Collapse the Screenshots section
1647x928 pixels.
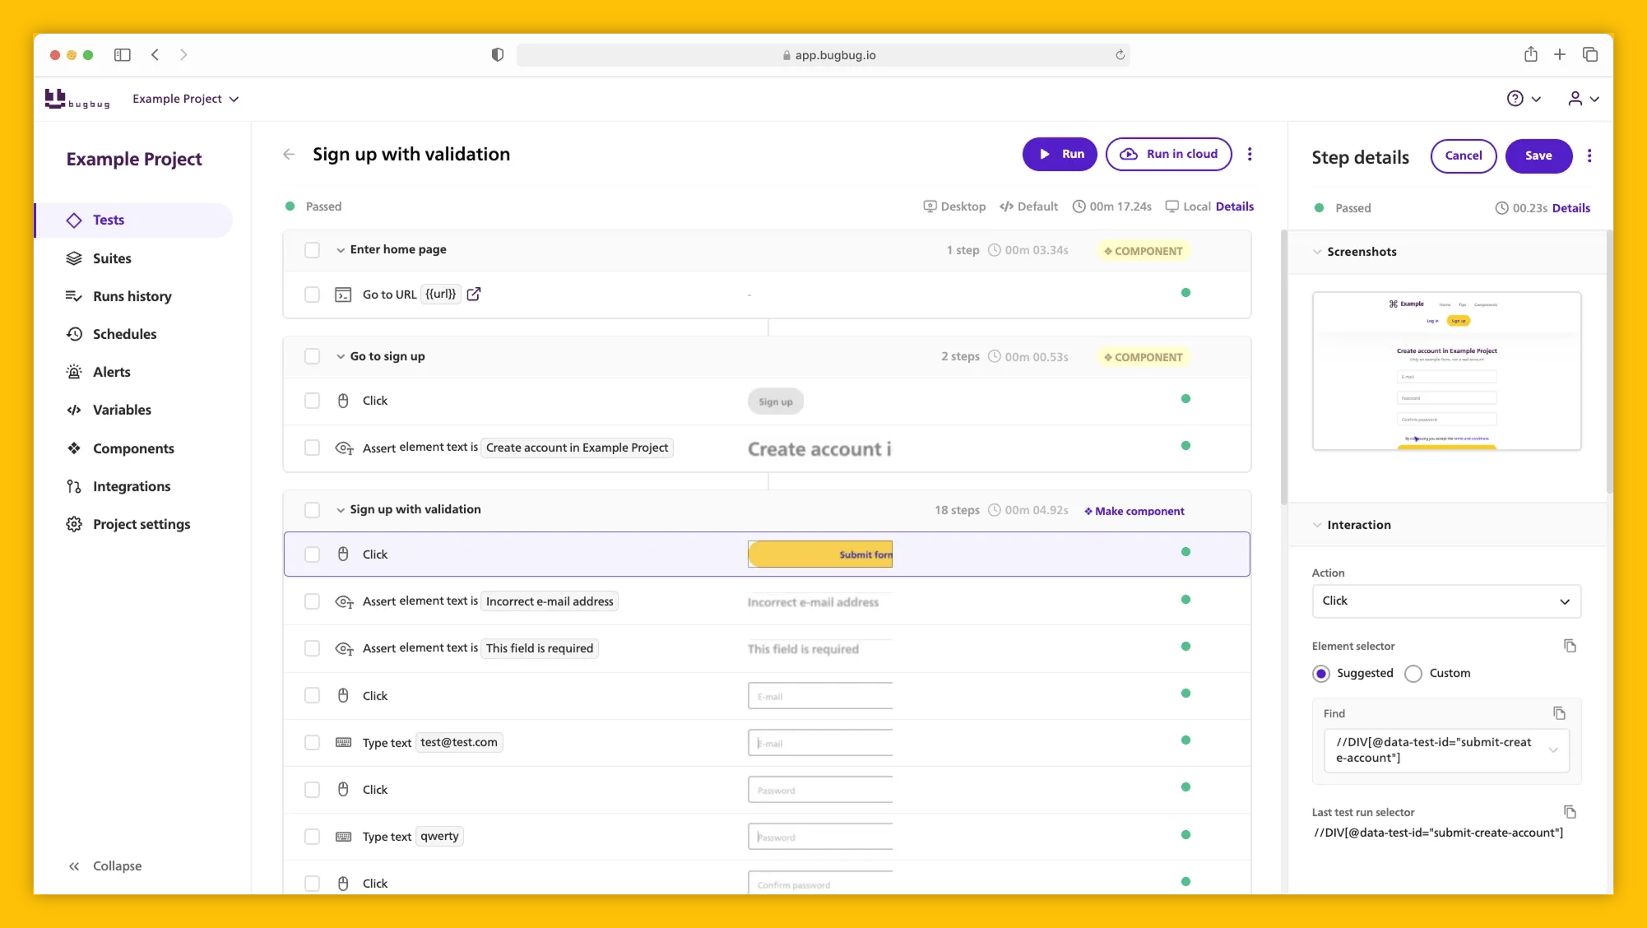[x=1317, y=252]
